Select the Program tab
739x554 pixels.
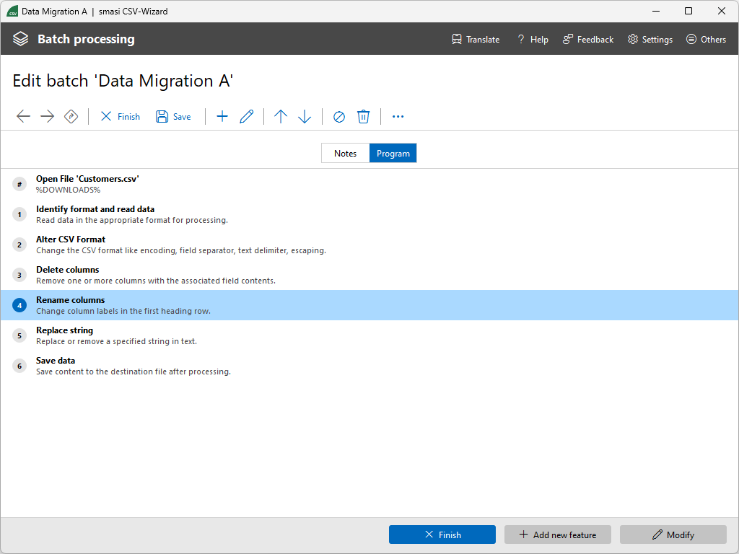pyautogui.click(x=393, y=153)
